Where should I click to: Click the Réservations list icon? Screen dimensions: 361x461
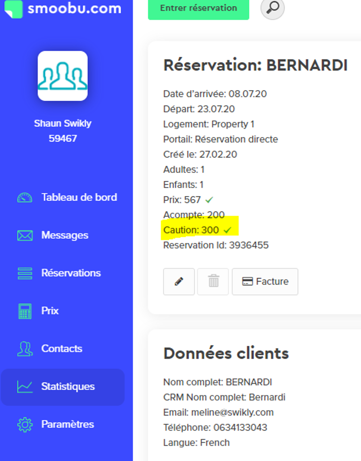tap(25, 273)
